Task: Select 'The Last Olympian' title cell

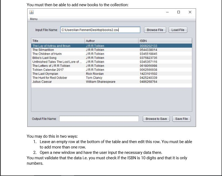Action: 58,74
